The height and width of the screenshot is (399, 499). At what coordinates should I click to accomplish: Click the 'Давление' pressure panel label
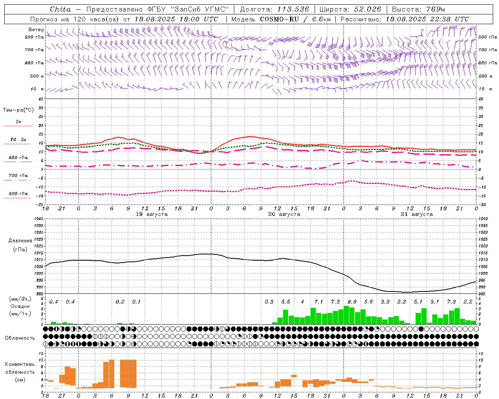click(x=20, y=241)
